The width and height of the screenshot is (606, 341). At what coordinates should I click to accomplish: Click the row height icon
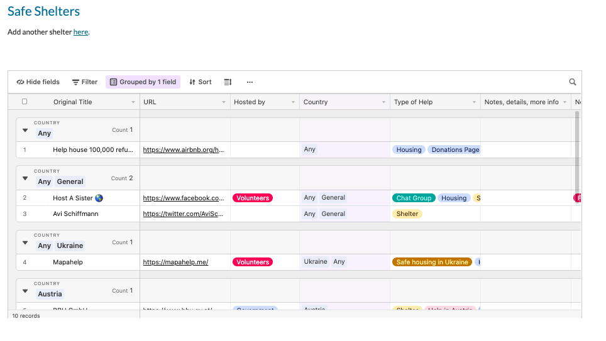coord(228,82)
